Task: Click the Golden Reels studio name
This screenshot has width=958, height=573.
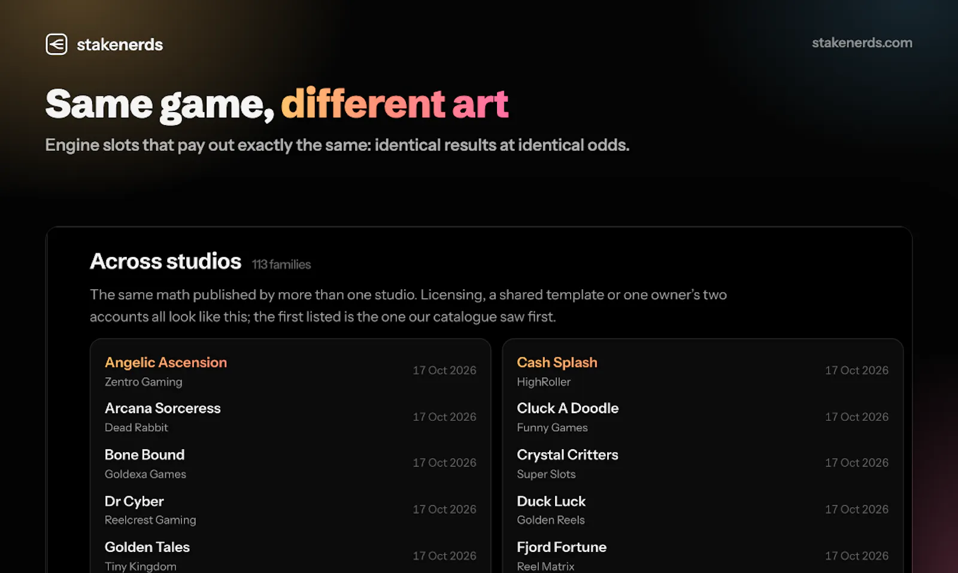Action: (551, 520)
